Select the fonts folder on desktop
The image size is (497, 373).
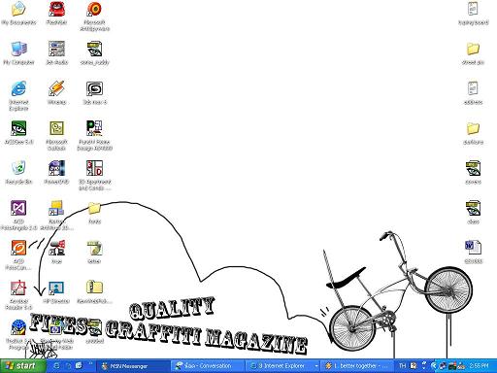pyautogui.click(x=94, y=213)
